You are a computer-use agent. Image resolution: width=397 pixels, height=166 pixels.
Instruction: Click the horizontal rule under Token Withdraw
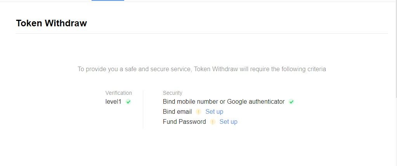201,33
